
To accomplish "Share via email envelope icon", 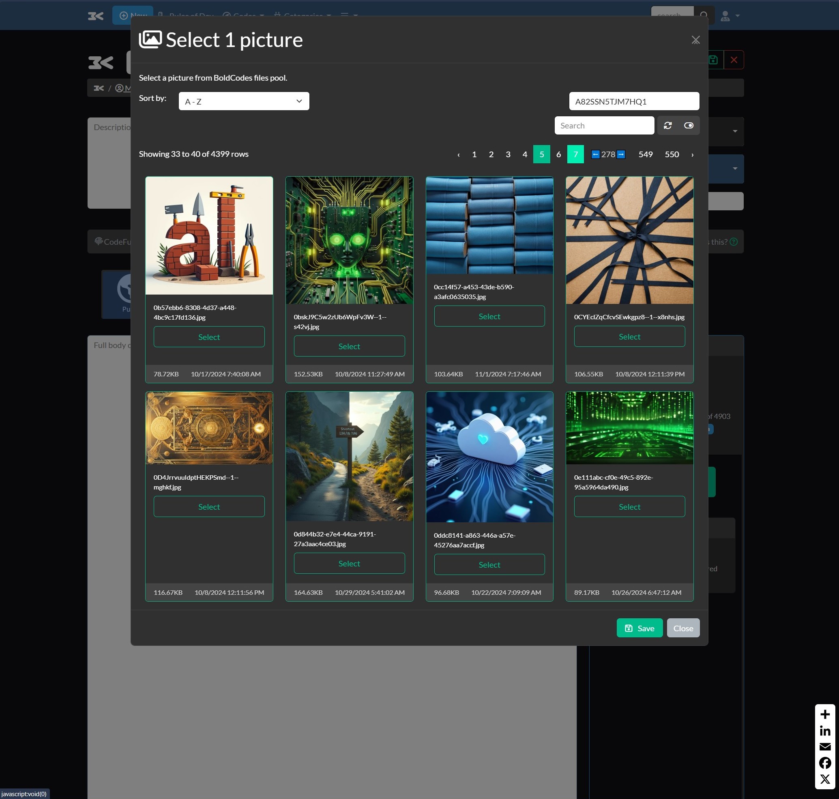I will pyautogui.click(x=824, y=747).
